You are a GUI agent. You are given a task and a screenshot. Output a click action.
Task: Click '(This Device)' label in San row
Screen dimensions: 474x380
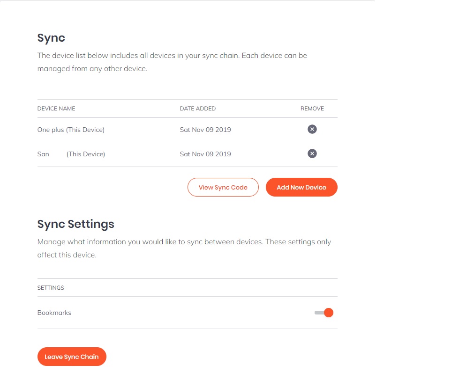(86, 154)
